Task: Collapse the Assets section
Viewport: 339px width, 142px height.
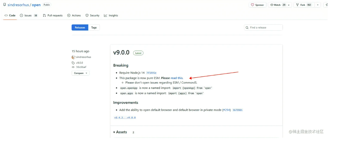Action: point(120,132)
